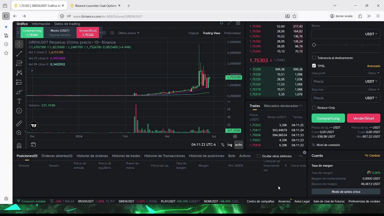
Task: Open Take profit USDT unit dropdown
Action: click(371, 82)
